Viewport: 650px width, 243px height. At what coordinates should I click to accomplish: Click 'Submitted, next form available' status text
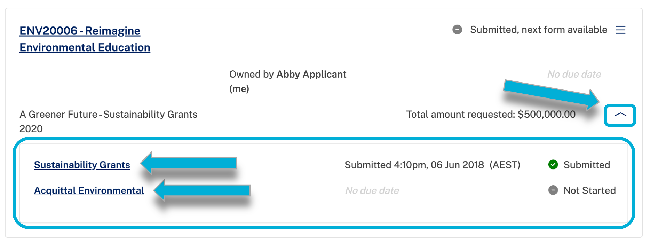click(x=538, y=30)
